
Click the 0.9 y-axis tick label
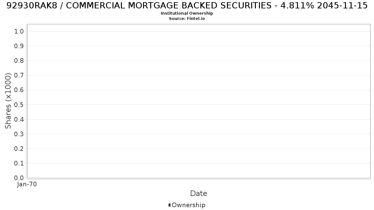[x=19, y=46]
